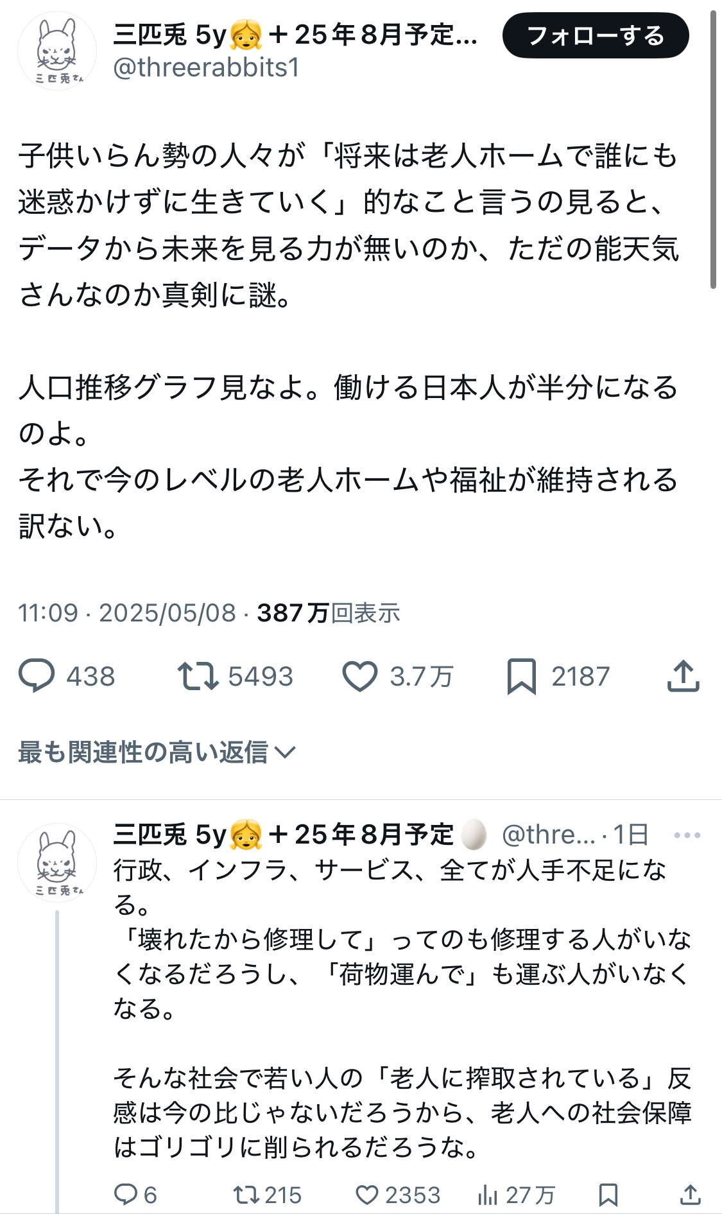Reply to the thread reply with 6 comments
Screen dimensions: 722x1214
tap(125, 1195)
